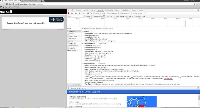The image size is (200, 108).
Task: Open the Elements tab
Action: 78,10
